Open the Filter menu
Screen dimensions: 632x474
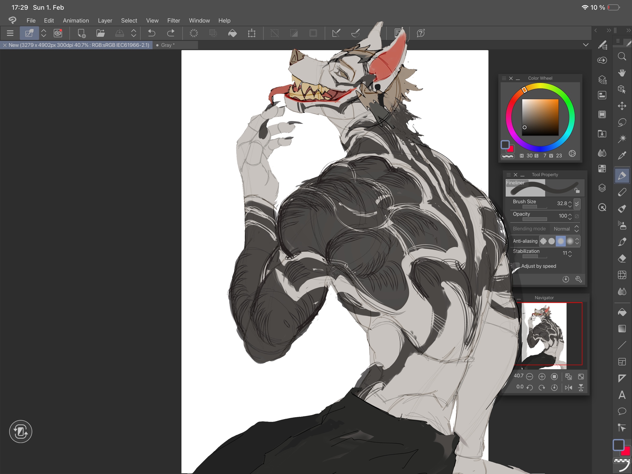pos(173,21)
